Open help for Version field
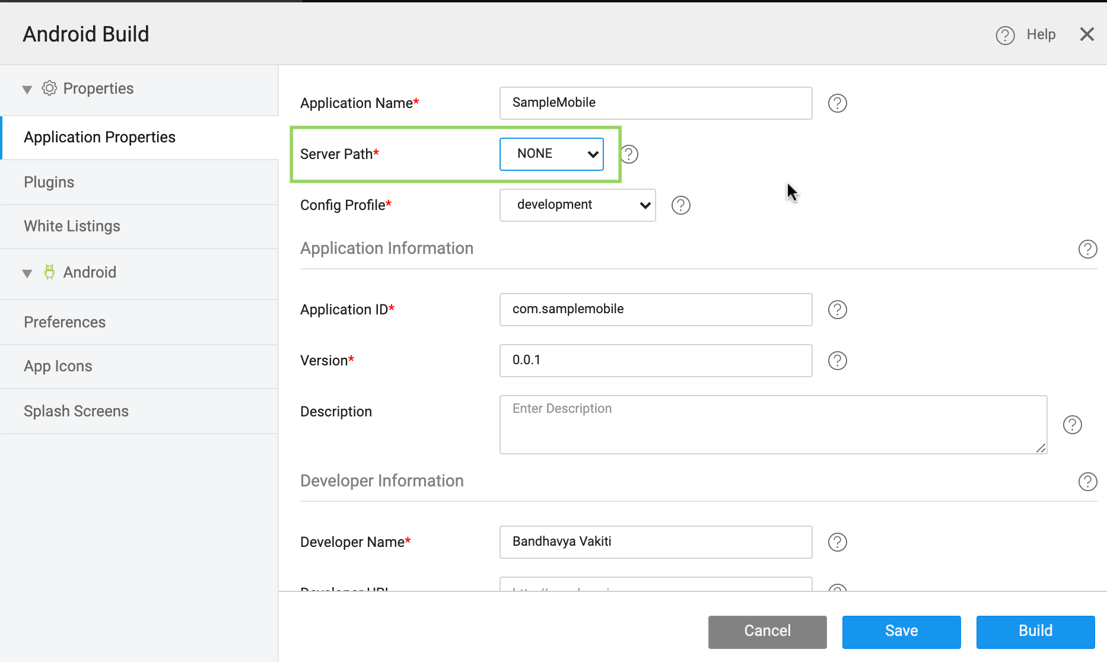This screenshot has width=1107, height=662. tap(837, 360)
